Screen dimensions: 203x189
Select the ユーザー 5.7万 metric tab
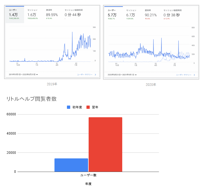point(114,15)
